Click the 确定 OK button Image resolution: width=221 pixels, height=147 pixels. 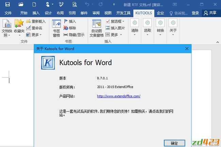(x=174, y=143)
